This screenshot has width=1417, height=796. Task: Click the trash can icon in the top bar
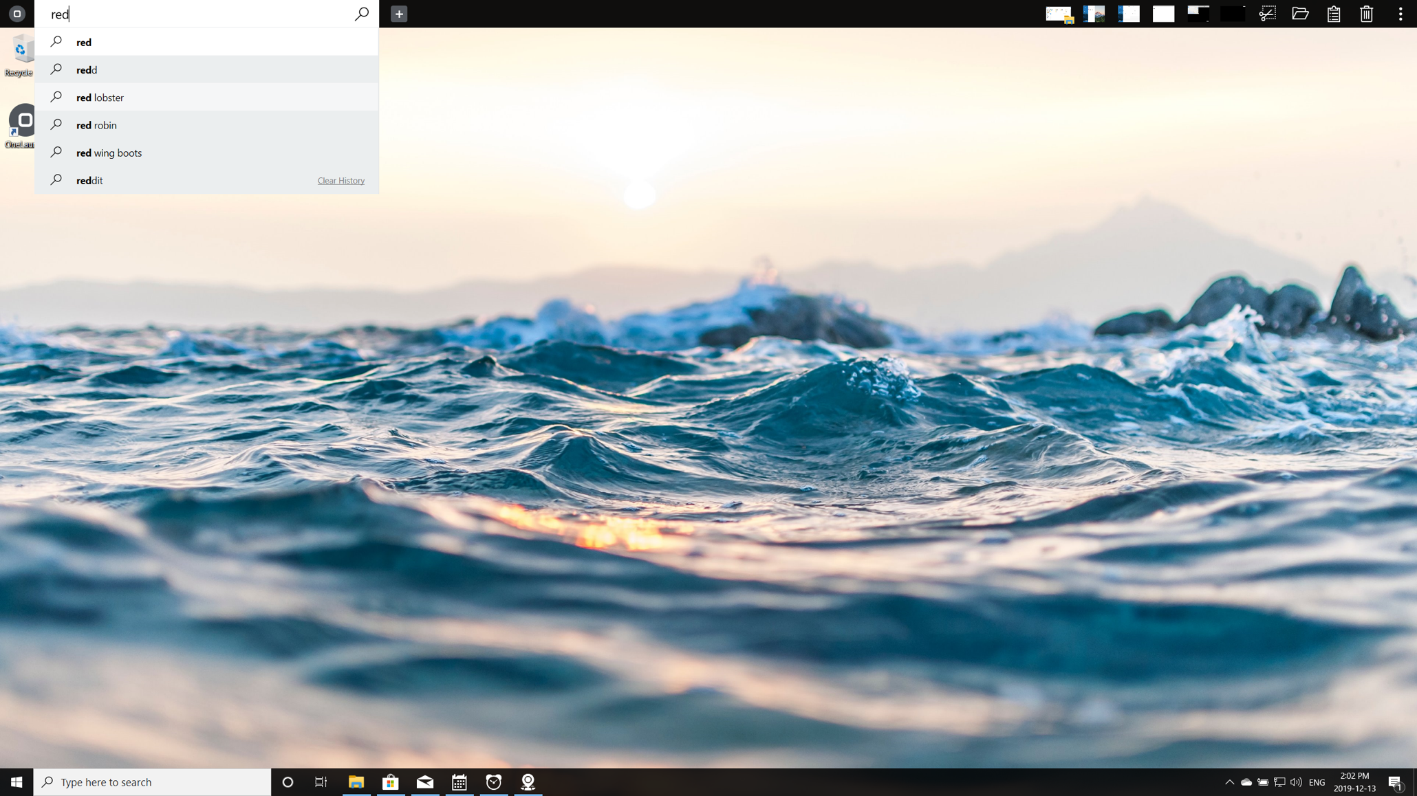pos(1366,14)
